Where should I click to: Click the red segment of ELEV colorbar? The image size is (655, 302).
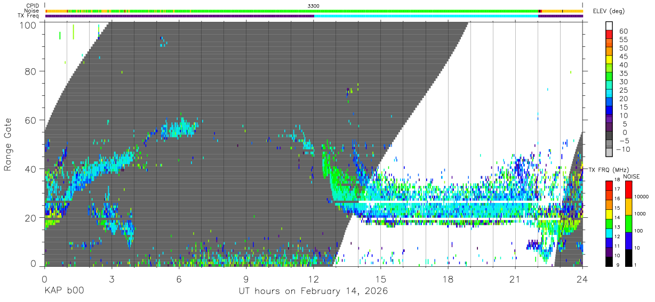tap(610, 34)
